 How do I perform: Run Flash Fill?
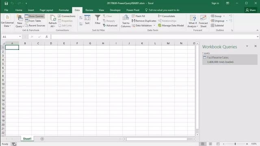click(138, 16)
